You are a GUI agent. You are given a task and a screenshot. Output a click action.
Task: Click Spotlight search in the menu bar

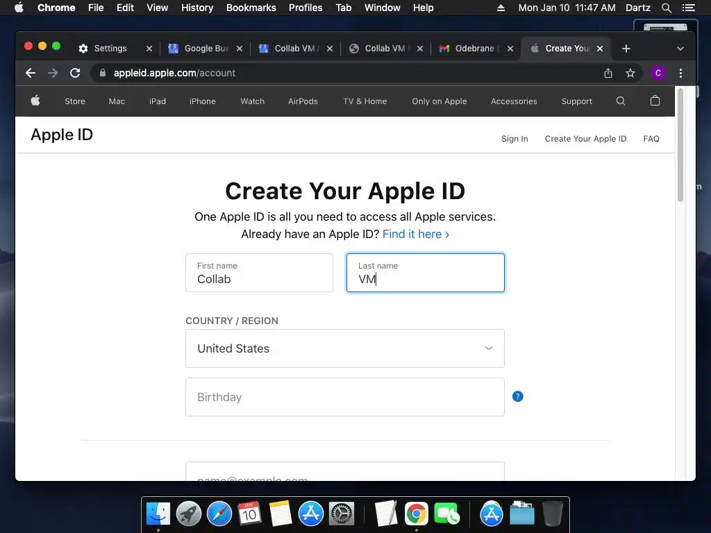click(666, 8)
